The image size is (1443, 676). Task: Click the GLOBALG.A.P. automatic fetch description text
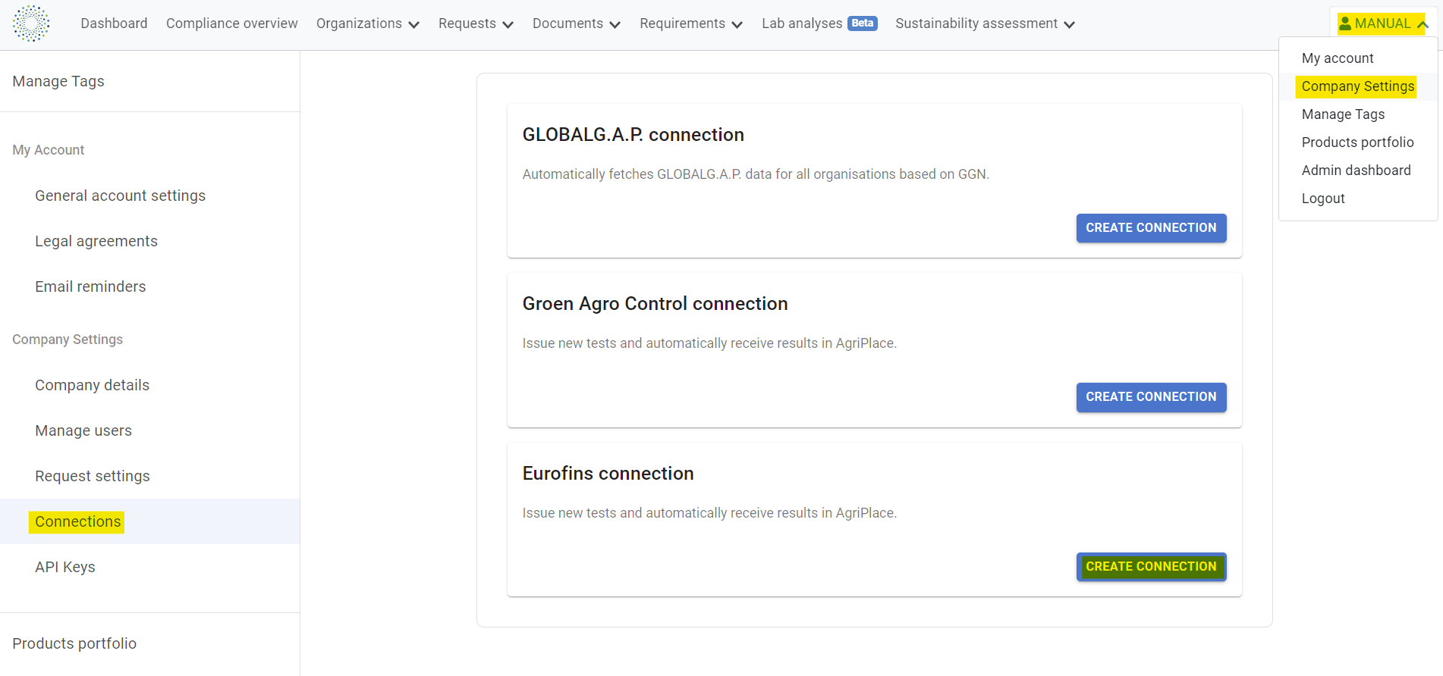(756, 174)
